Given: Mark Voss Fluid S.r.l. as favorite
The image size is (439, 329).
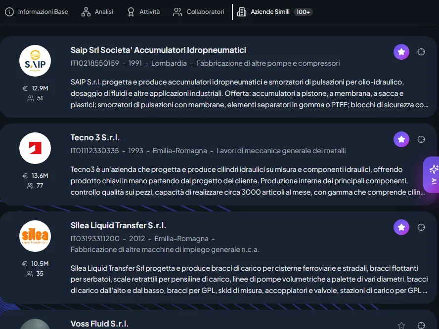Looking at the screenshot, I should (401, 325).
